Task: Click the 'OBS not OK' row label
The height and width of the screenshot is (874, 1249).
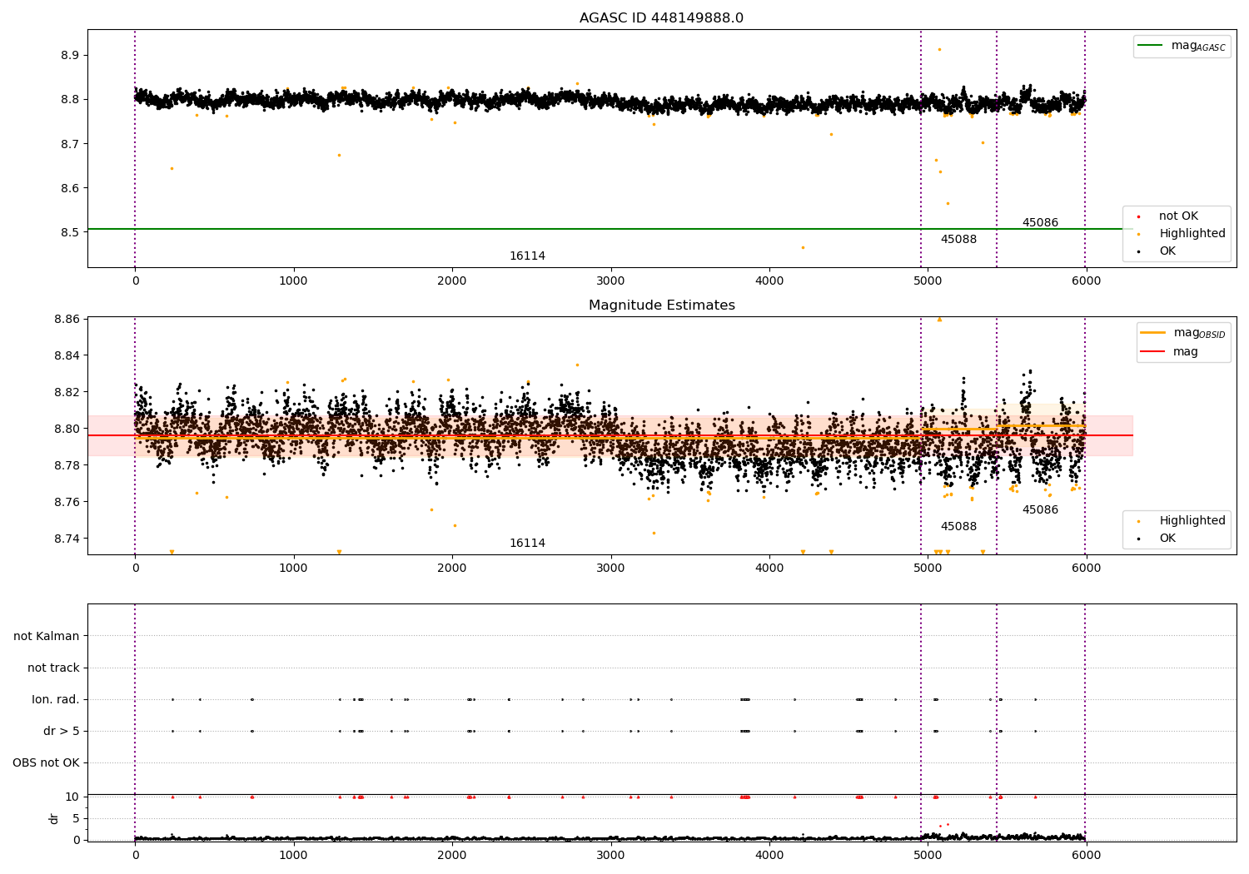Action: 47,763
